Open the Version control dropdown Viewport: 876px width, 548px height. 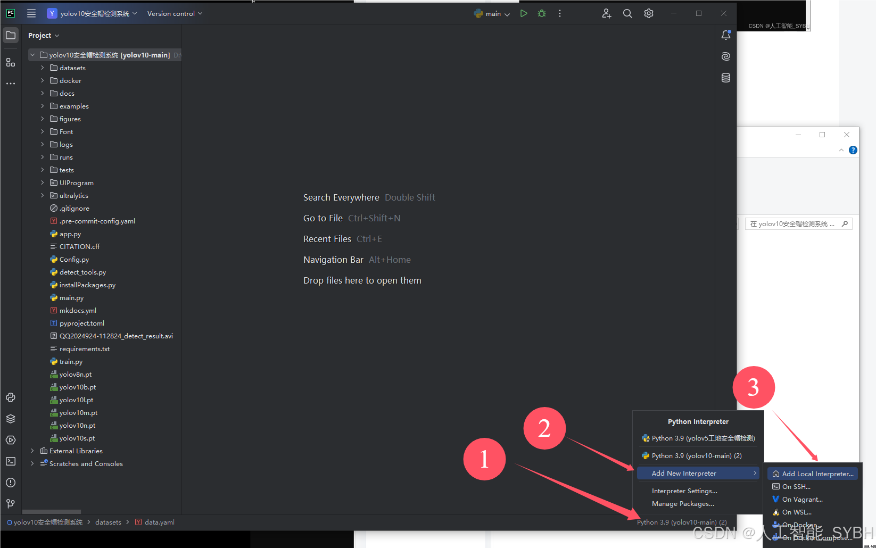(x=175, y=13)
